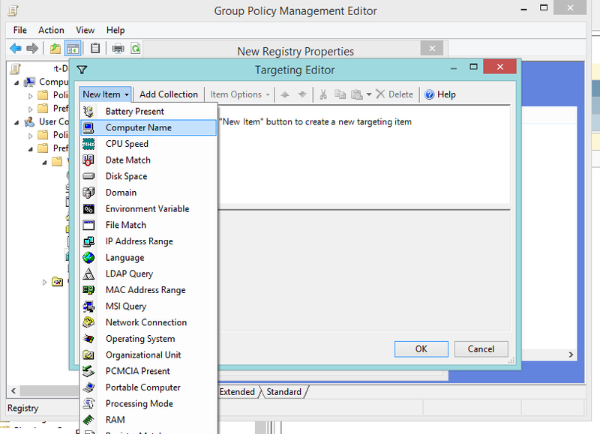The image size is (600, 434).
Task: Click the Print icon in editor toolbar
Action: tap(117, 48)
